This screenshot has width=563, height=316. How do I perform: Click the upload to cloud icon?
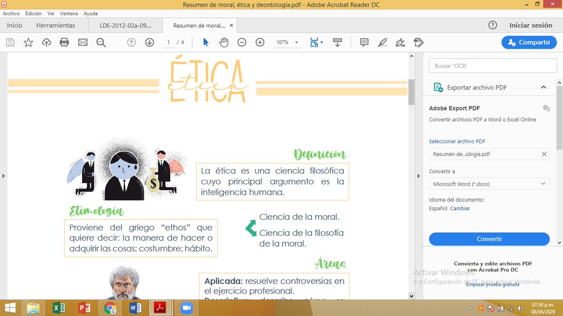tap(46, 43)
